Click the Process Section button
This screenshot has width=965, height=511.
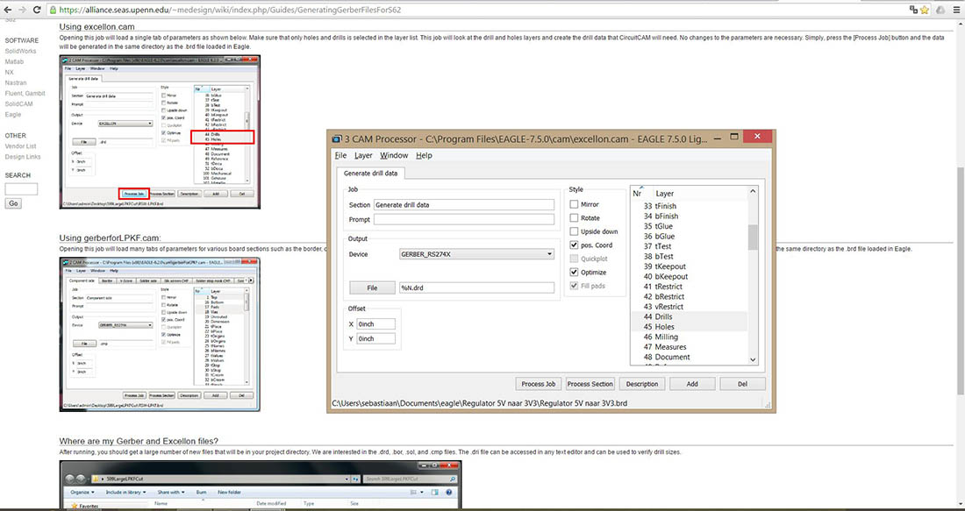[590, 384]
